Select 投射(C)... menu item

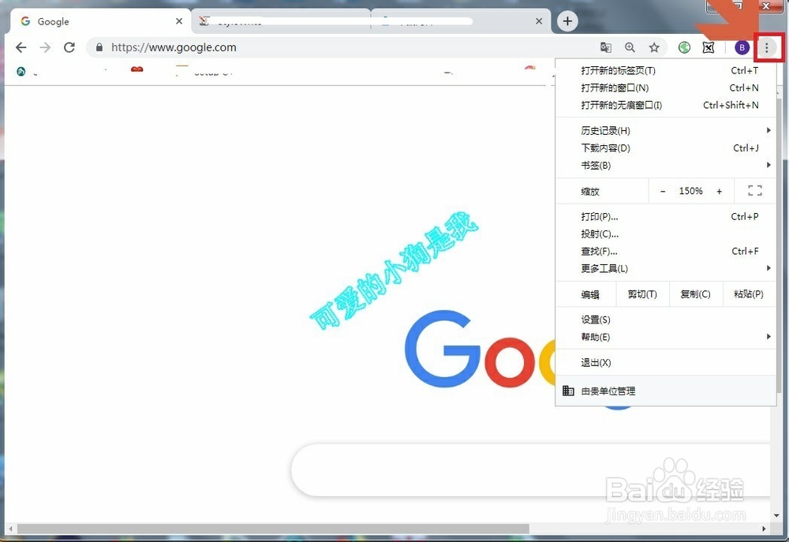665,234
